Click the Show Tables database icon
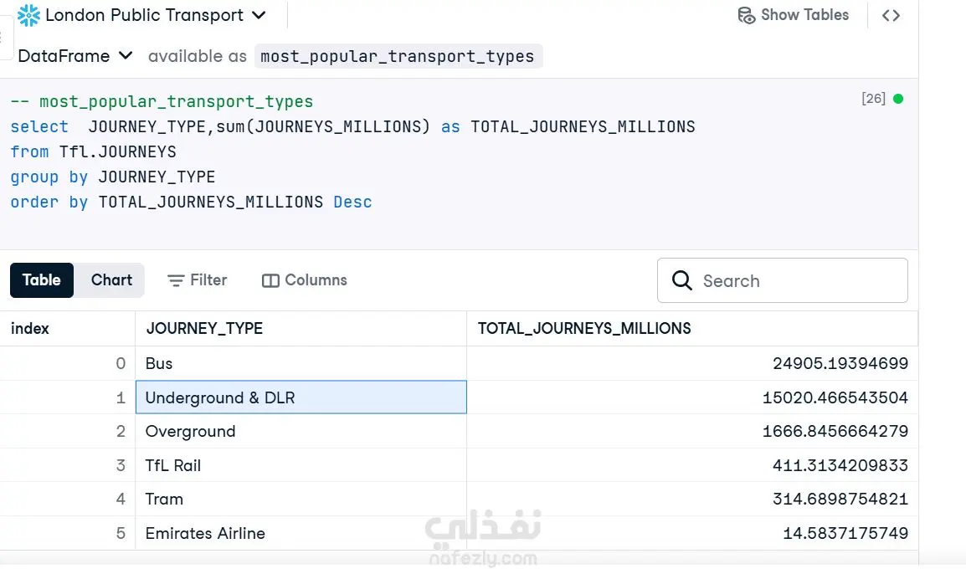The height and width of the screenshot is (569, 966). point(746,15)
